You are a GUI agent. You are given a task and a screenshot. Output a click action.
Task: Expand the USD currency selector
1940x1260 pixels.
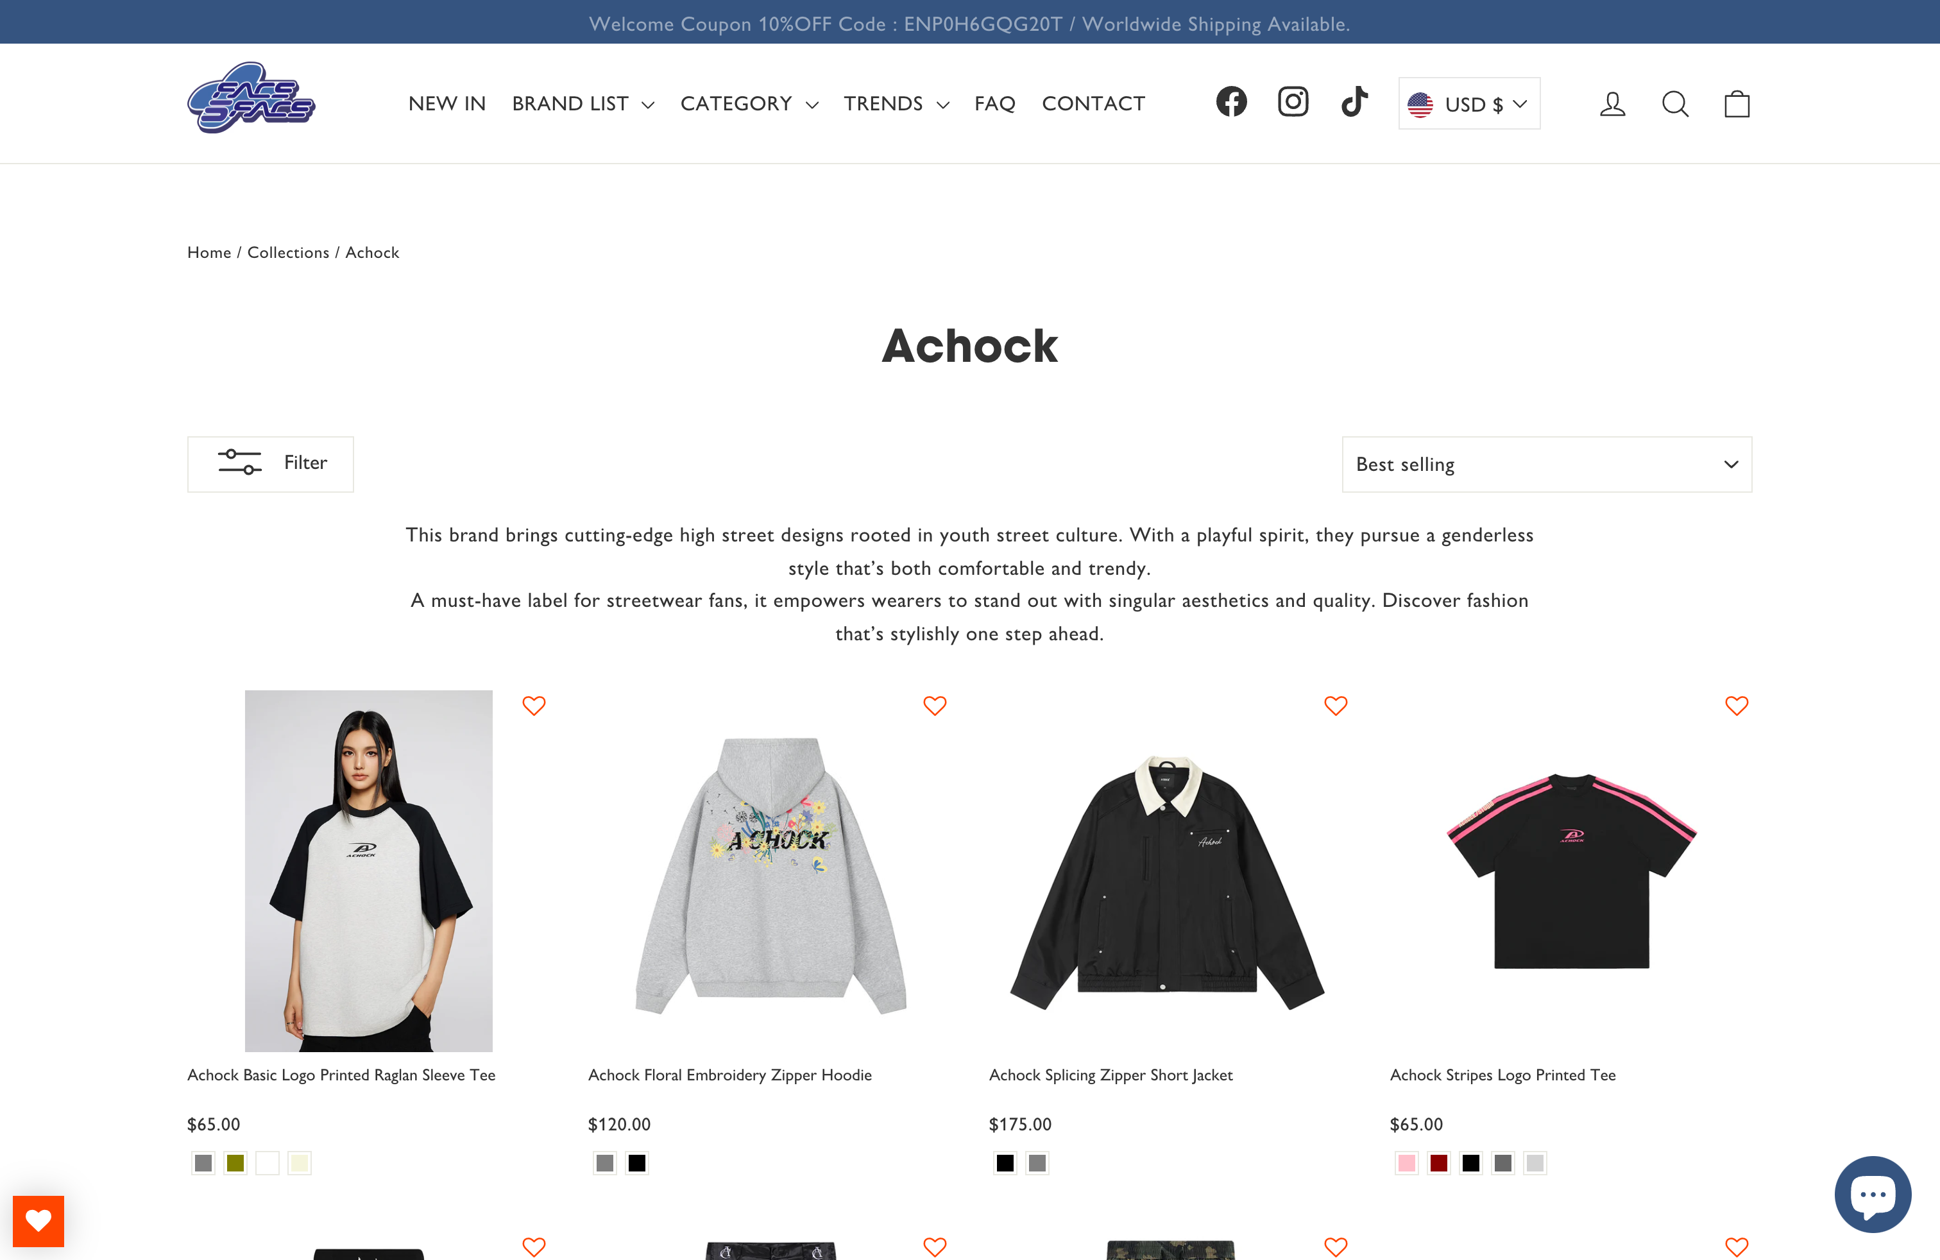click(1469, 103)
